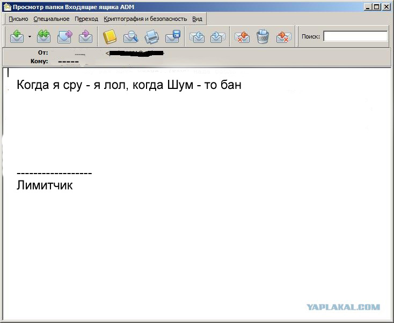394x323 pixels.
Task: Open the reply dropdown arrow
Action: pyautogui.click(x=30, y=36)
